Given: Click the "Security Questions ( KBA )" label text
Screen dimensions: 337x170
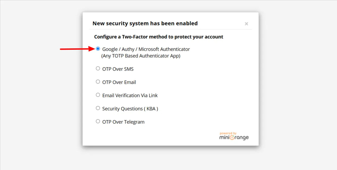Looking at the screenshot, I should (130, 109).
